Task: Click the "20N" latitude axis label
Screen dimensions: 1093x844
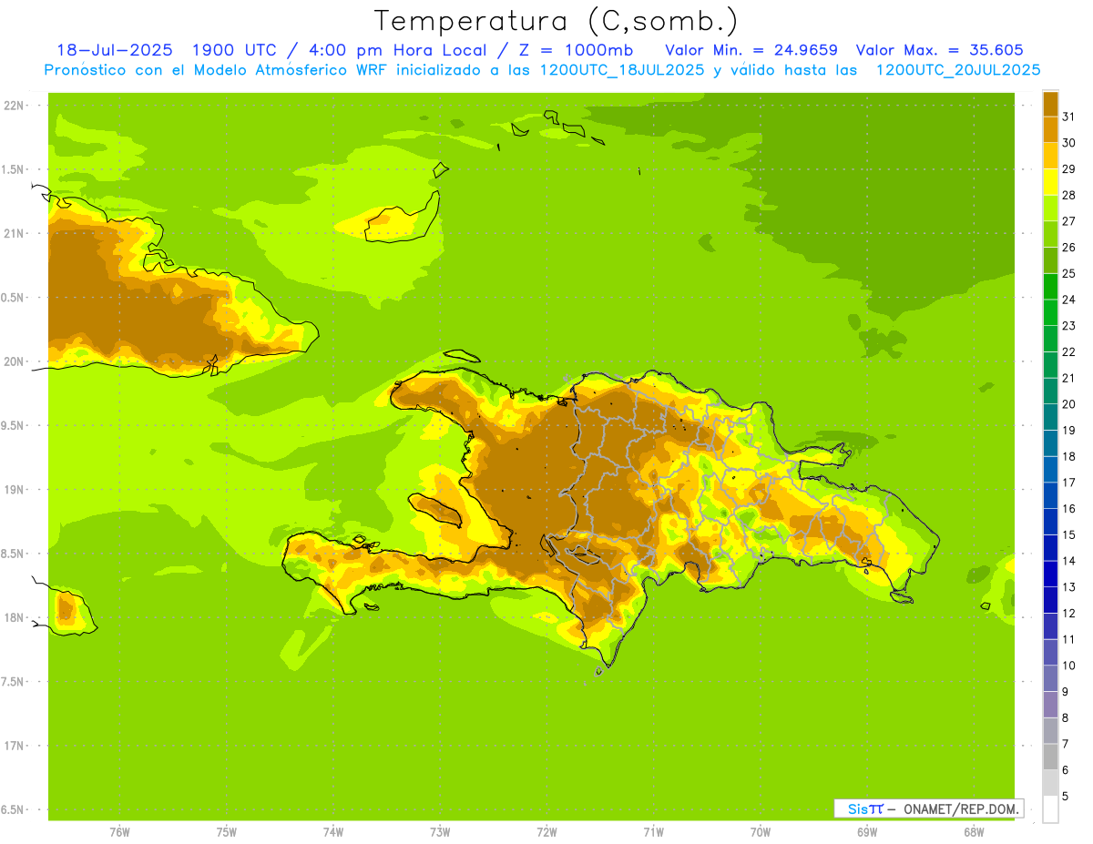Action: 15,361
